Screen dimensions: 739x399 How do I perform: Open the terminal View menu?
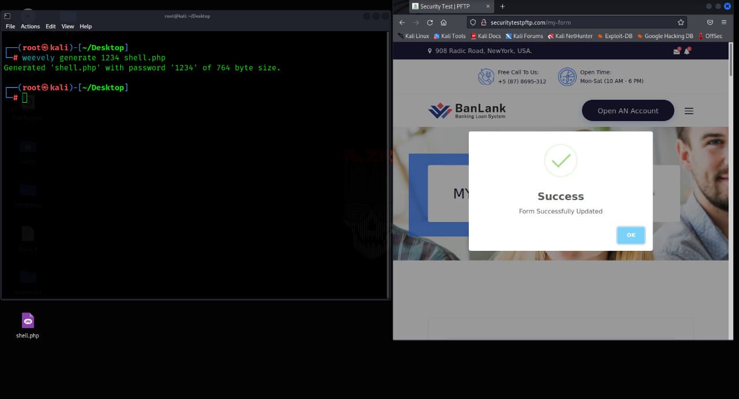point(68,27)
